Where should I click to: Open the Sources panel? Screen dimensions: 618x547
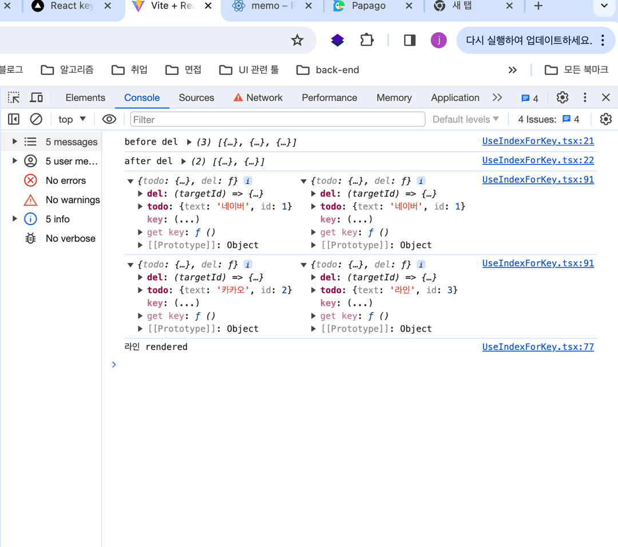click(x=196, y=97)
